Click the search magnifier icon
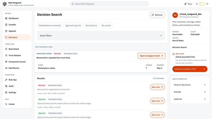 point(73,4)
